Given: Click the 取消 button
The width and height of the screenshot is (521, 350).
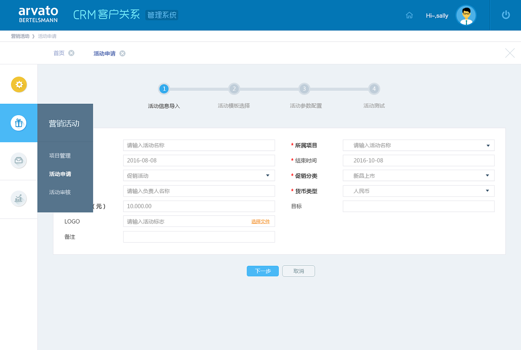Looking at the screenshot, I should coord(298,271).
